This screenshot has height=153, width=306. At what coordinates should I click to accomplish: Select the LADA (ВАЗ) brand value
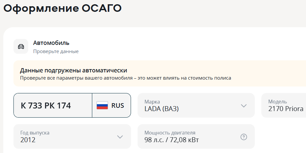(x=162, y=109)
